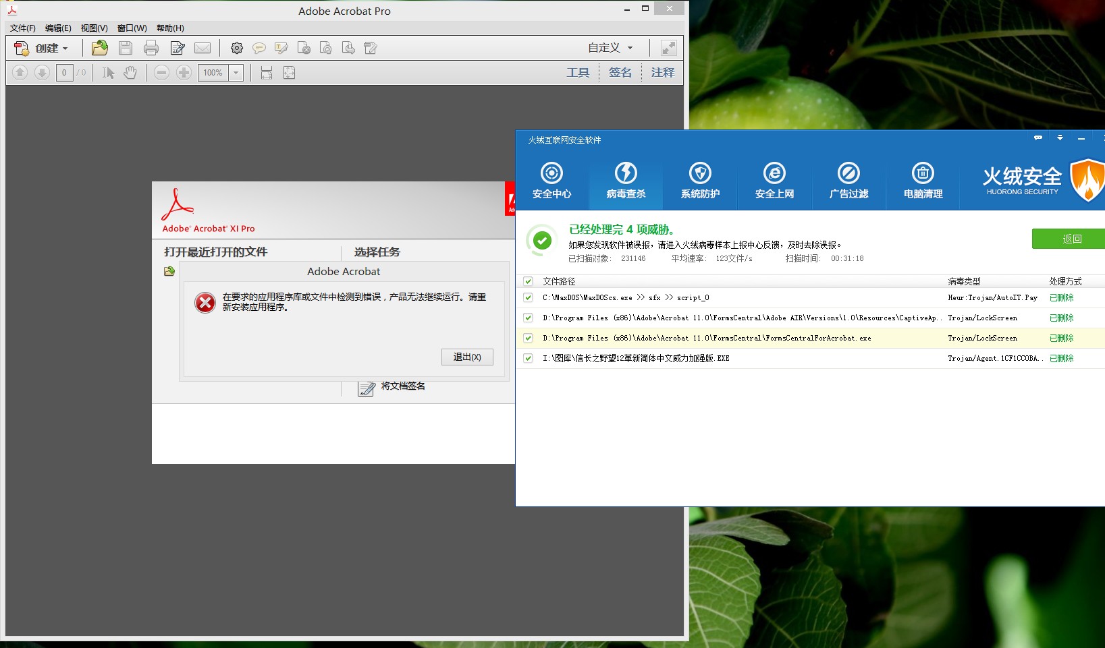Open the 编辑(E) menu
This screenshot has width=1105, height=648.
(x=58, y=28)
